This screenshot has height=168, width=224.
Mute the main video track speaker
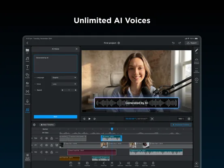(x=41, y=145)
